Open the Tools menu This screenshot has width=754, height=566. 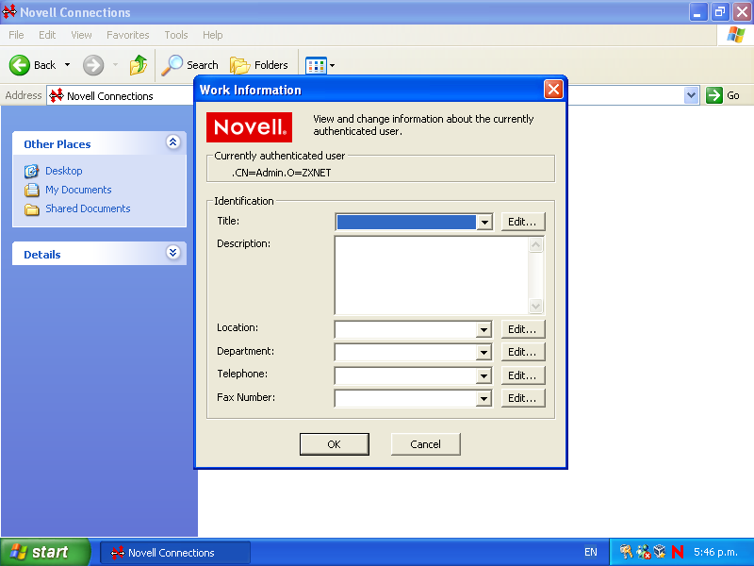176,35
